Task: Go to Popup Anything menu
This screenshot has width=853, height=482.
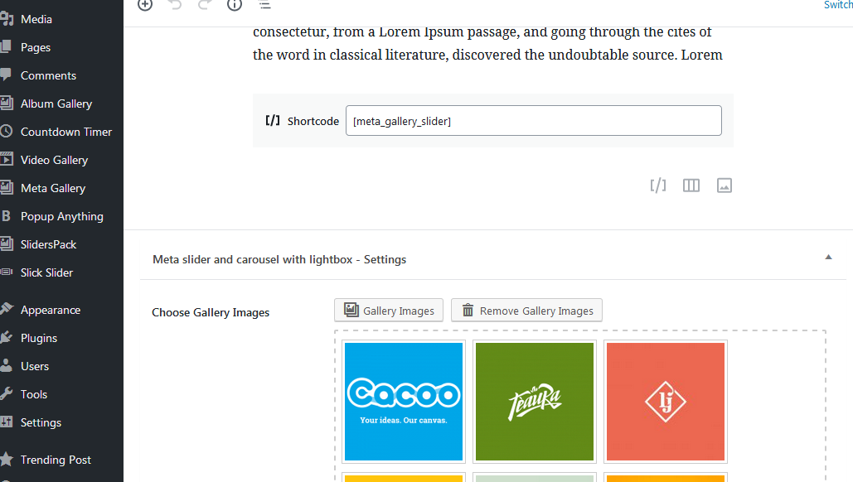Action: (61, 216)
